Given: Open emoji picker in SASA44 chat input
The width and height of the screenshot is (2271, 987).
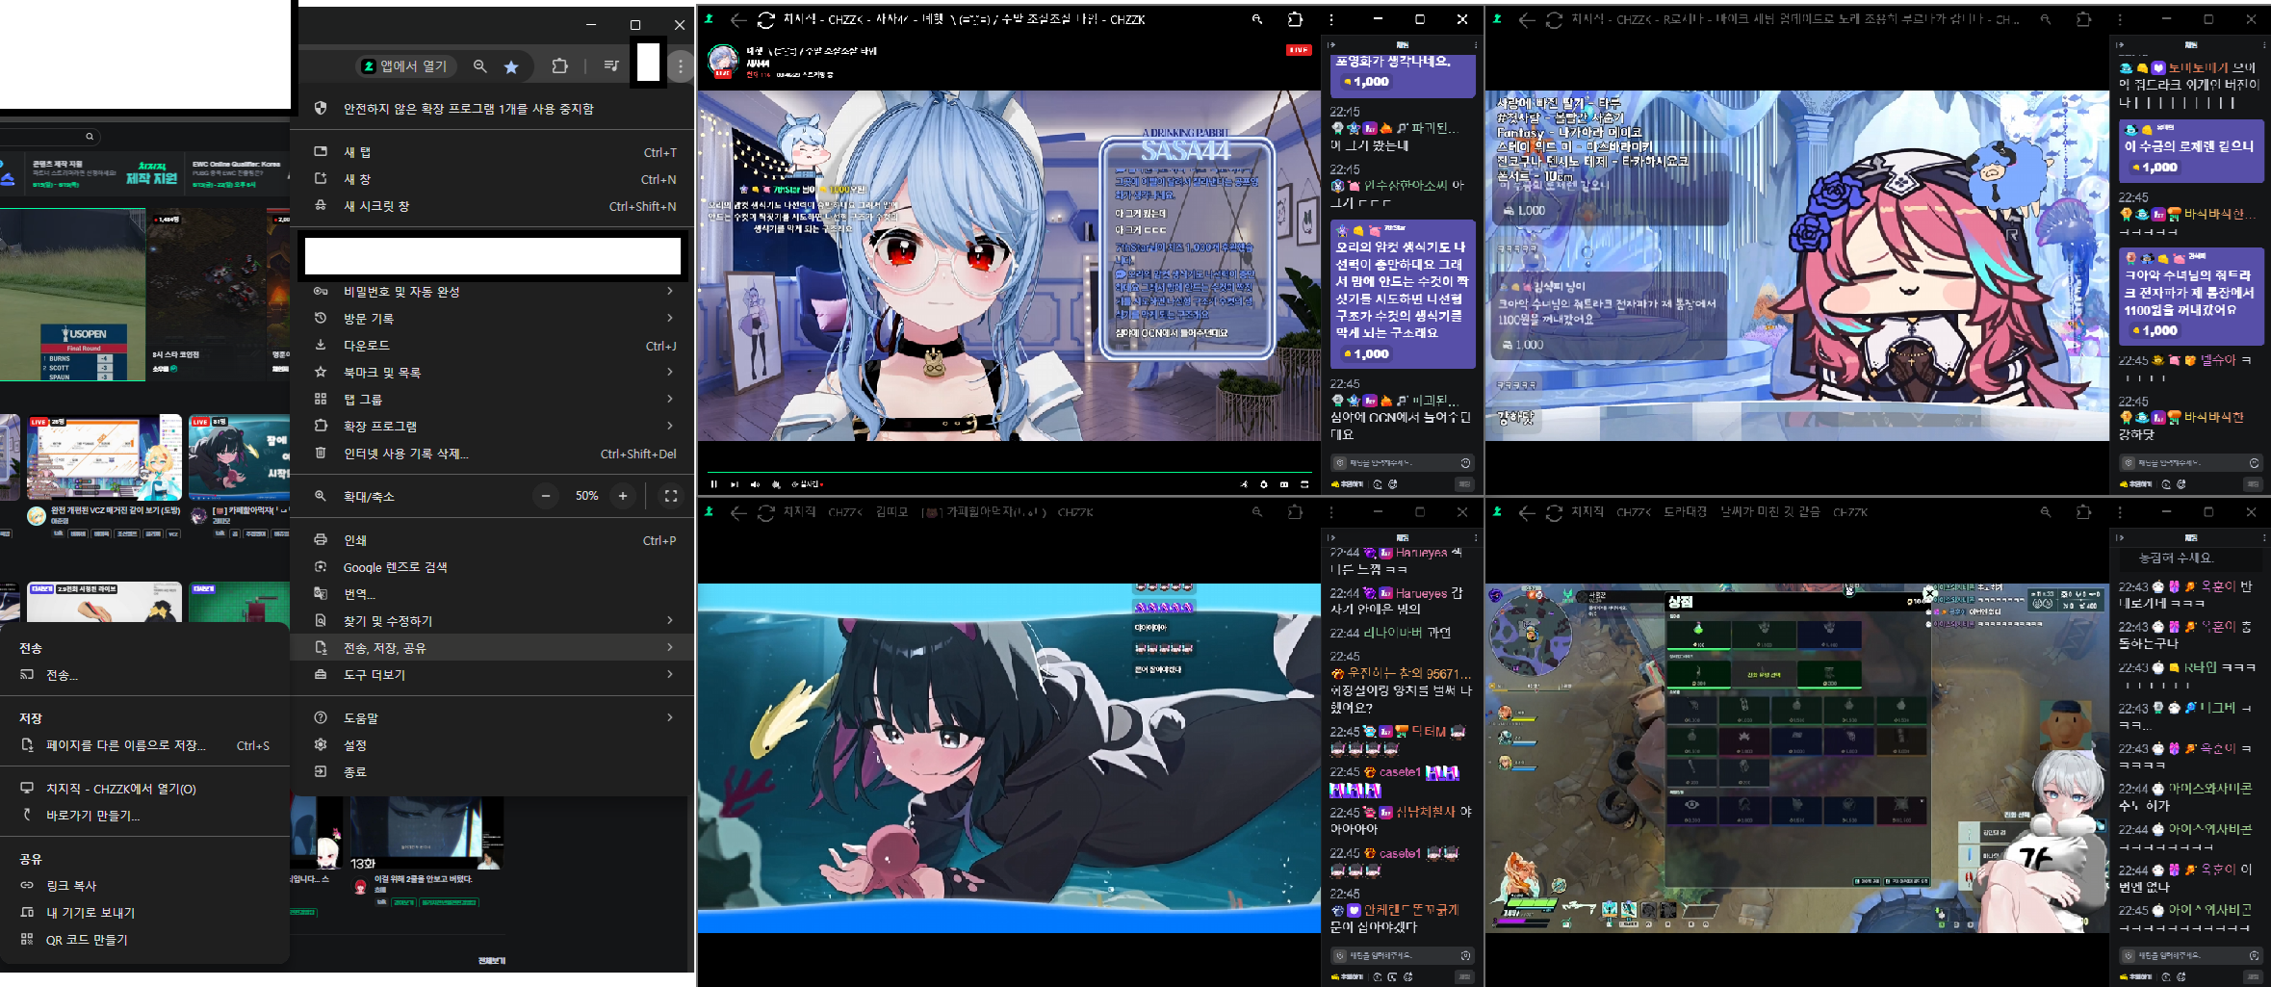Looking at the screenshot, I should (1465, 463).
